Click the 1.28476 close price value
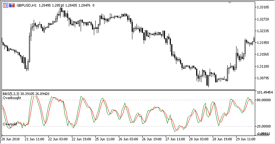The height and width of the screenshot is (144, 275). tap(84, 5)
